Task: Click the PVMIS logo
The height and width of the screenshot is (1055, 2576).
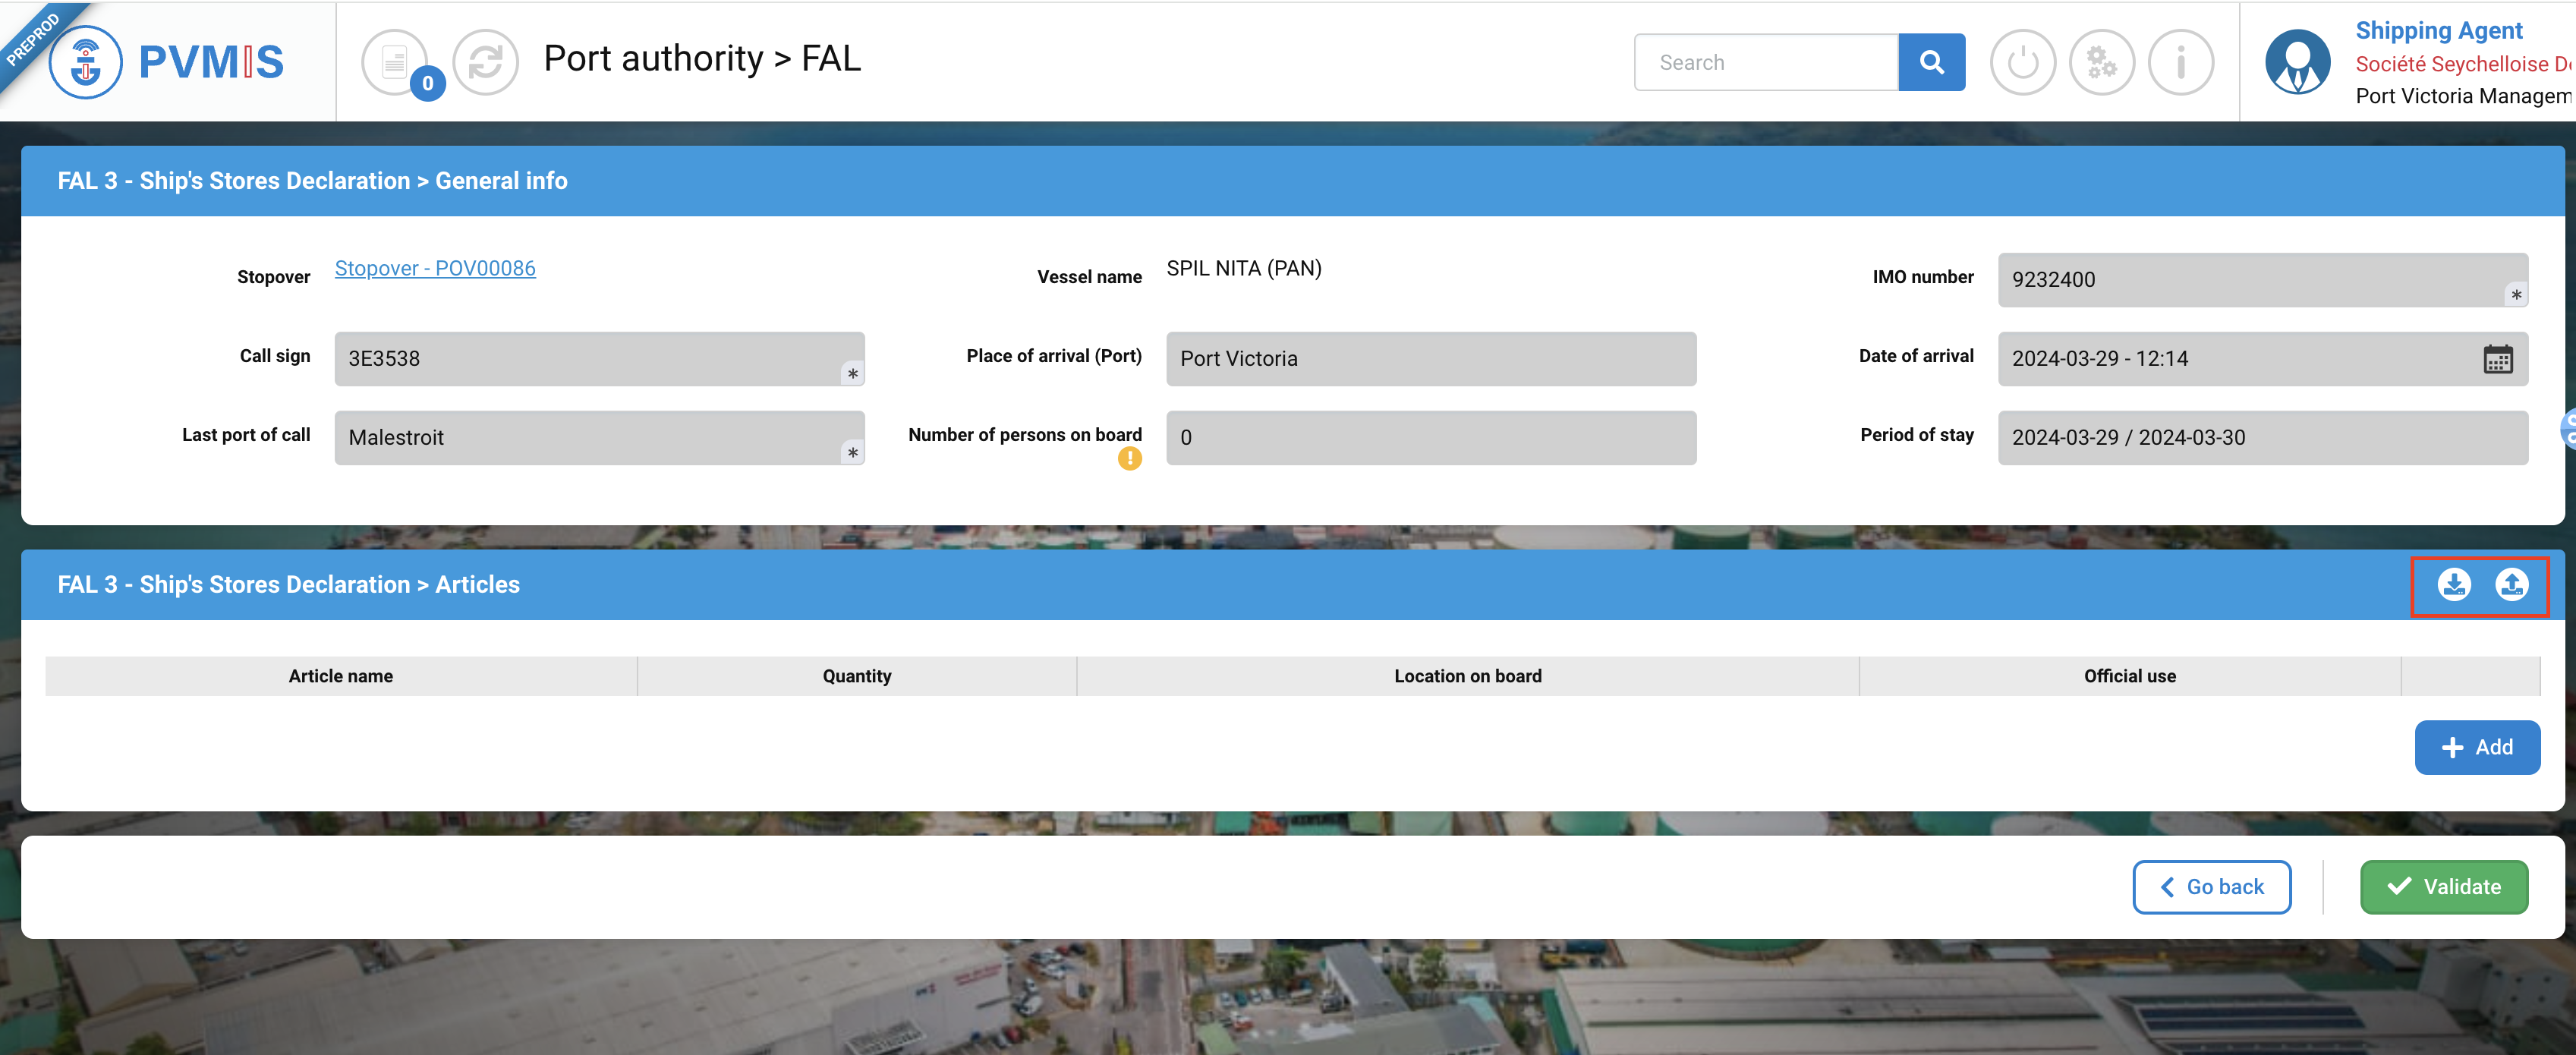Action: pyautogui.click(x=167, y=62)
